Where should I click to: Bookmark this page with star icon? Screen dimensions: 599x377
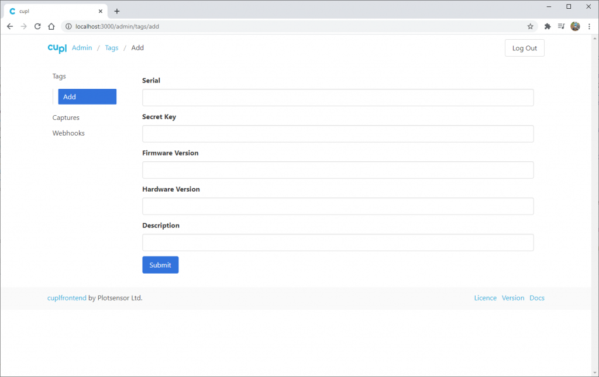tap(530, 26)
